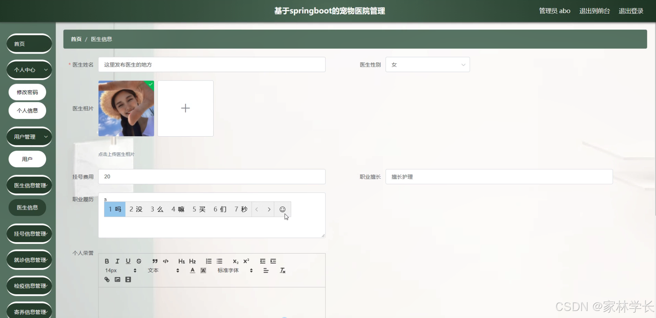Viewport: 656px width, 318px height.
Task: Insert a blockquote in the editor
Action: tap(155, 261)
